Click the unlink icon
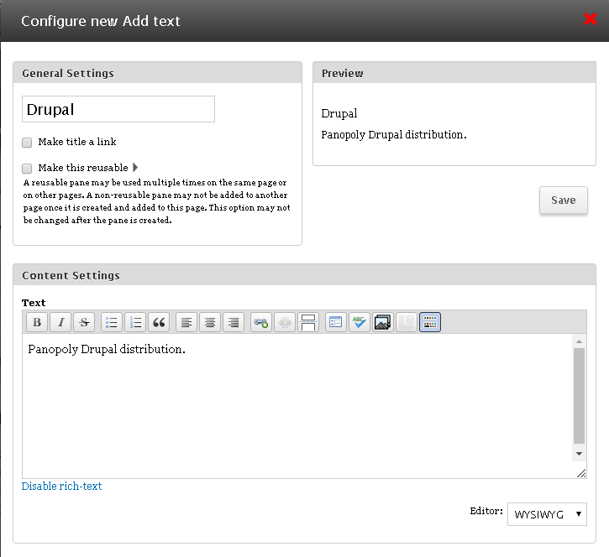Screen dimensions: 609x557 pyautogui.click(x=285, y=322)
